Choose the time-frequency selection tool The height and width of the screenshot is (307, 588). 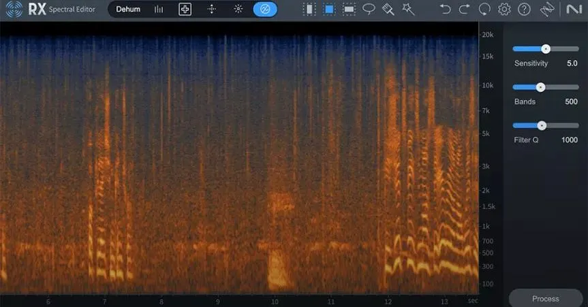click(329, 10)
